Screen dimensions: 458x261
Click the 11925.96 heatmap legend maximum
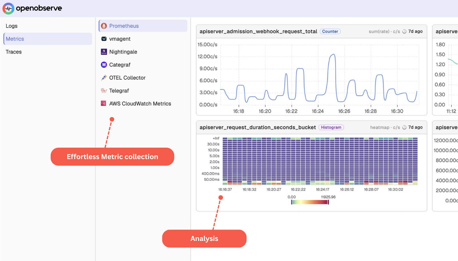click(x=328, y=197)
